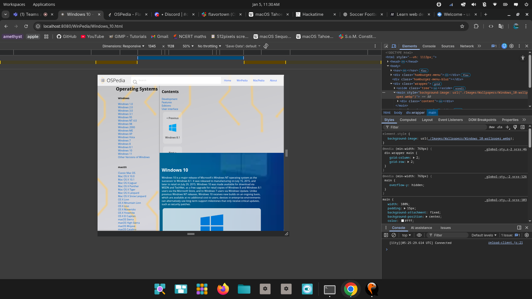Expand the head element node
Image resolution: width=532 pixels, height=299 pixels.
(388, 61)
